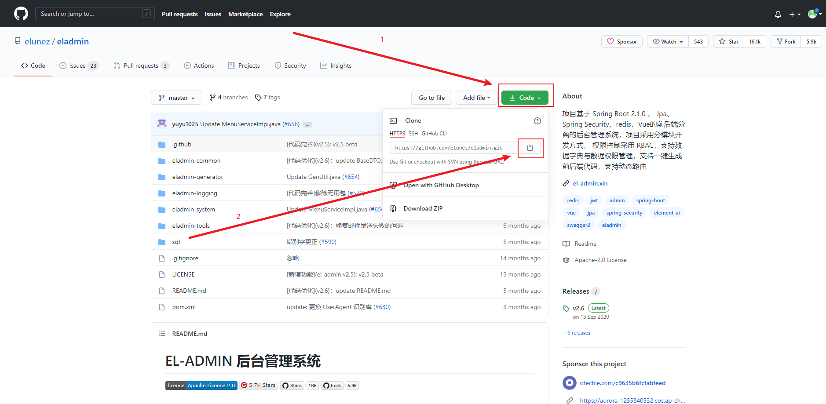This screenshot has width=826, height=404.
Task: Open Issues in top navigation bar
Action: 213,14
